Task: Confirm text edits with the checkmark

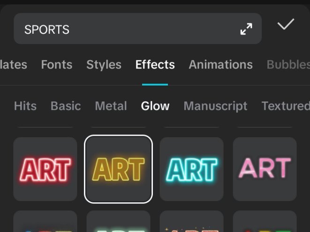Action: point(286,24)
